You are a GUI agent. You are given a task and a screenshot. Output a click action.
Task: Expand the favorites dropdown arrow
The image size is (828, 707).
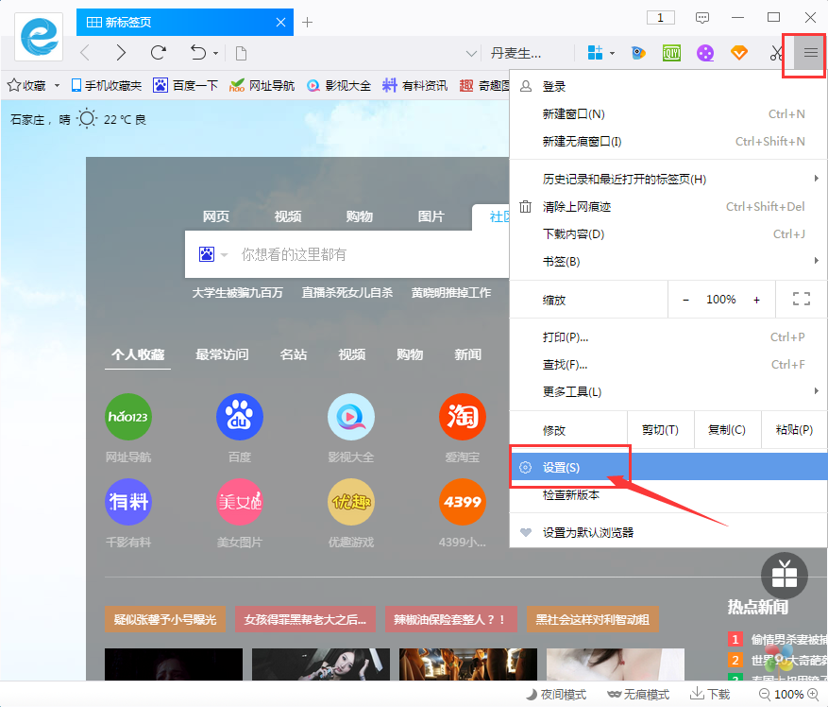57,85
